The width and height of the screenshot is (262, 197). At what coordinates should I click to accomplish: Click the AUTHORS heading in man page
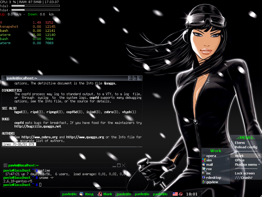click(8, 133)
